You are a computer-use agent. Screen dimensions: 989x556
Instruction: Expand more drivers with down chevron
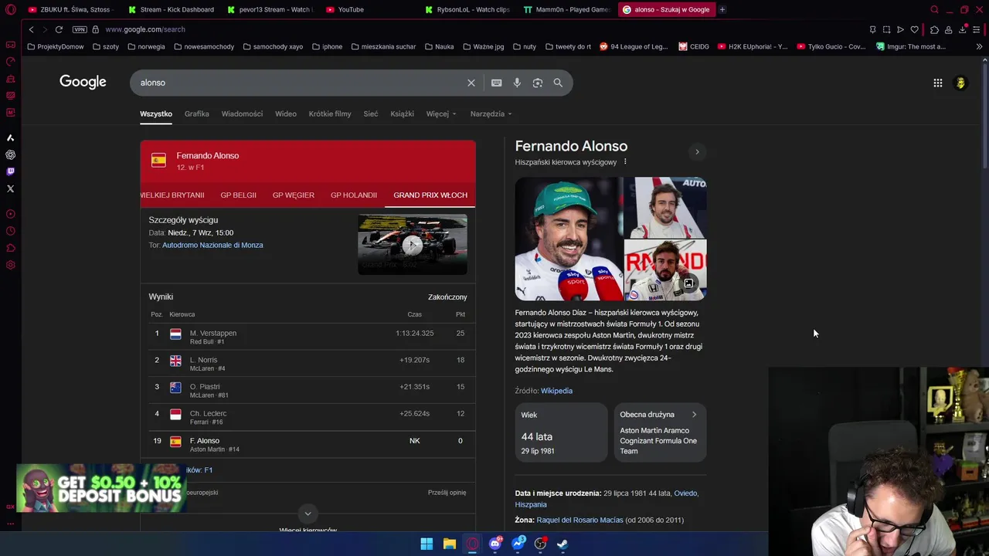click(308, 514)
